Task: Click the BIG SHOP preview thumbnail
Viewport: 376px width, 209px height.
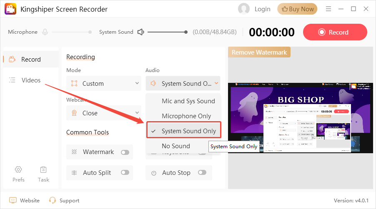Action: [x=301, y=118]
